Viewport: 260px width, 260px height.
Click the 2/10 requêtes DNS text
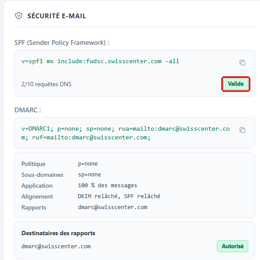tap(47, 84)
